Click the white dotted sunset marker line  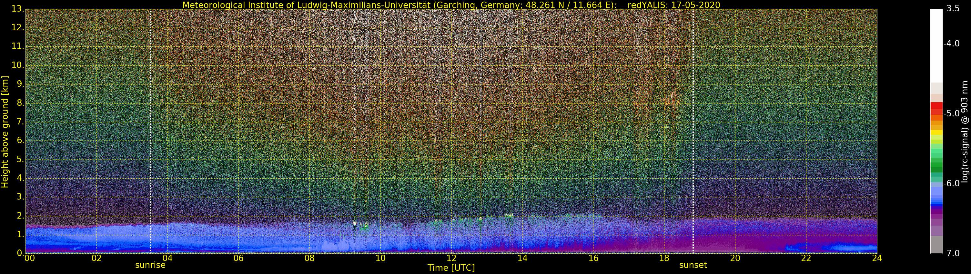693,131
